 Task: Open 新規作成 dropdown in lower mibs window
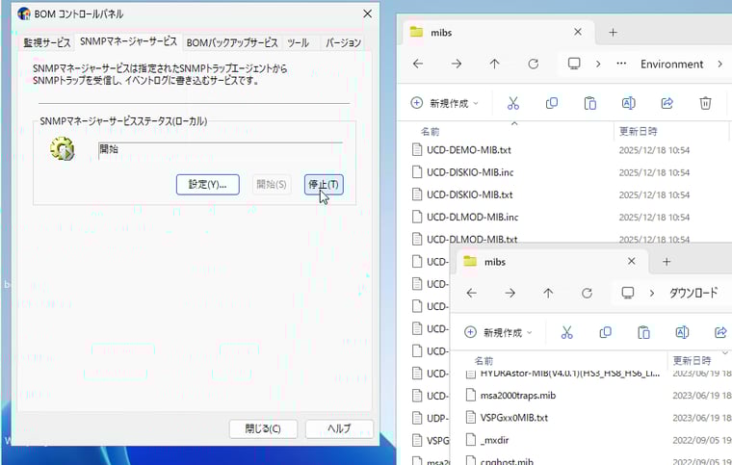pos(499,332)
